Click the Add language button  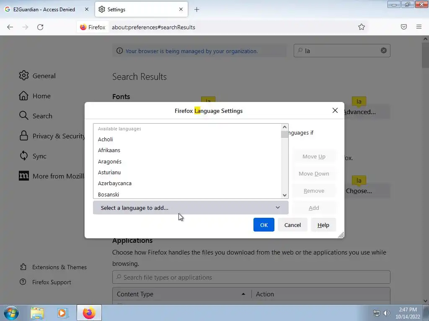point(314,208)
